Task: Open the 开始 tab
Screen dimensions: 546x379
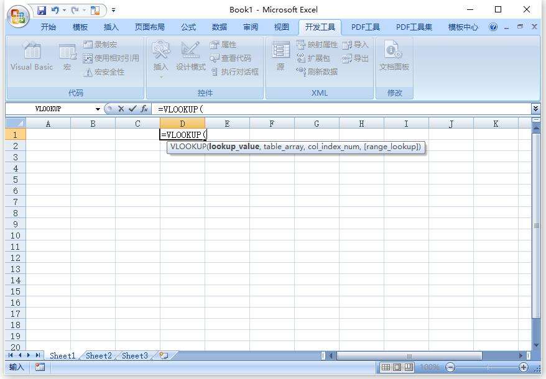Action: (x=49, y=27)
